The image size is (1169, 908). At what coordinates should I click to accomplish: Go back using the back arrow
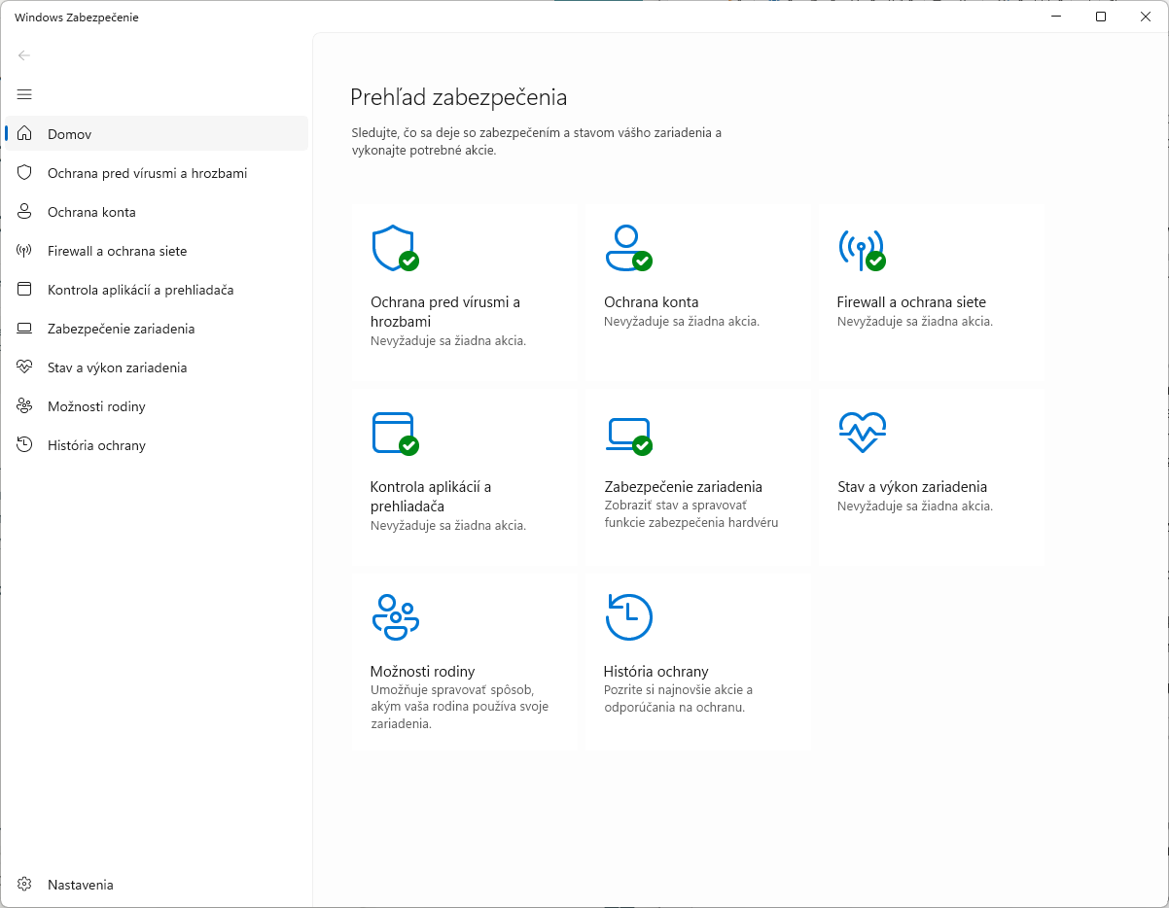point(24,55)
